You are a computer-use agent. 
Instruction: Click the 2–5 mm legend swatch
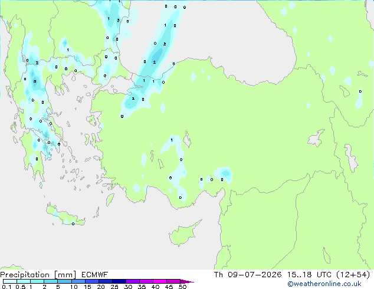(51, 281)
